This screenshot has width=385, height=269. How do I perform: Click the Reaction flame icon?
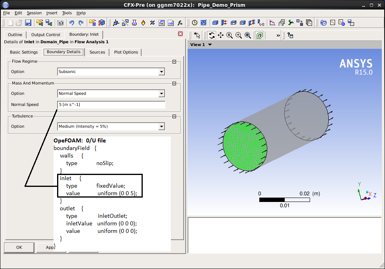[144, 23]
